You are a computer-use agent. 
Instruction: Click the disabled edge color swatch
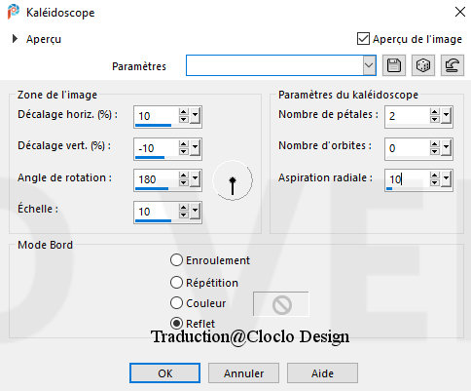pos(281,304)
